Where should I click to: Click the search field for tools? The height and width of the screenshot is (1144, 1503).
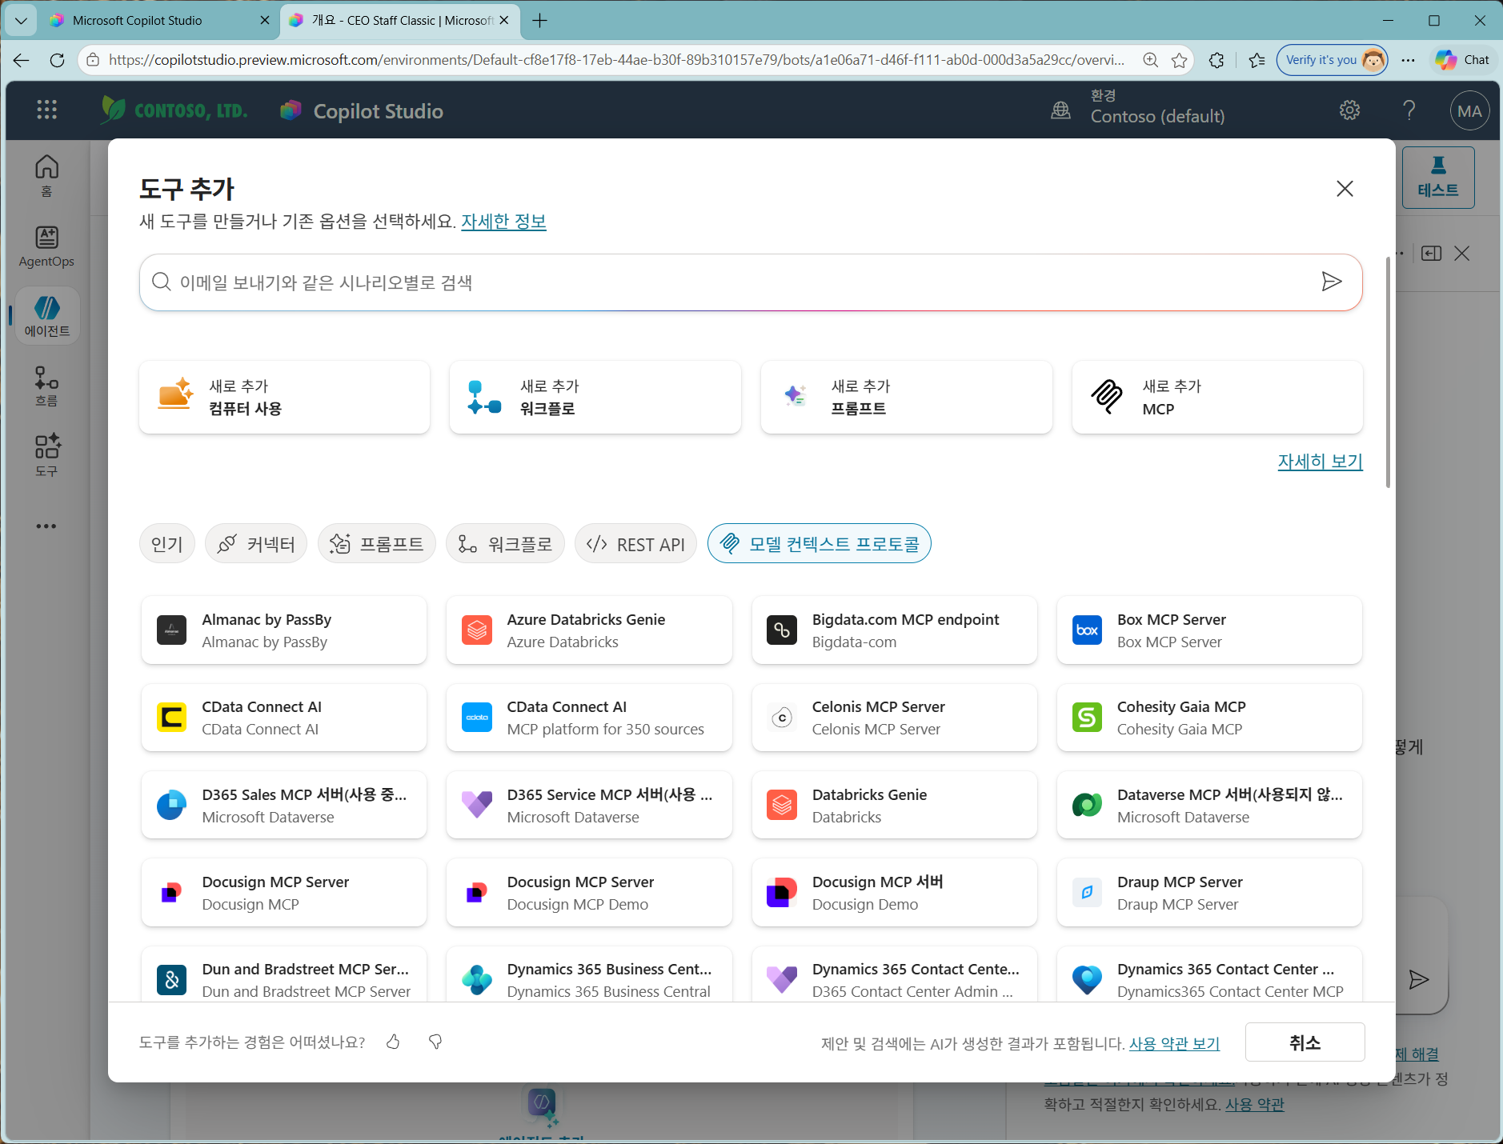click(751, 282)
